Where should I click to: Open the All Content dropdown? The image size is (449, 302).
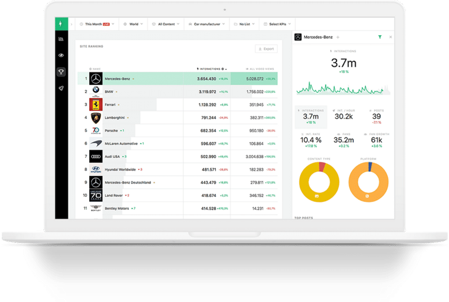(166, 24)
